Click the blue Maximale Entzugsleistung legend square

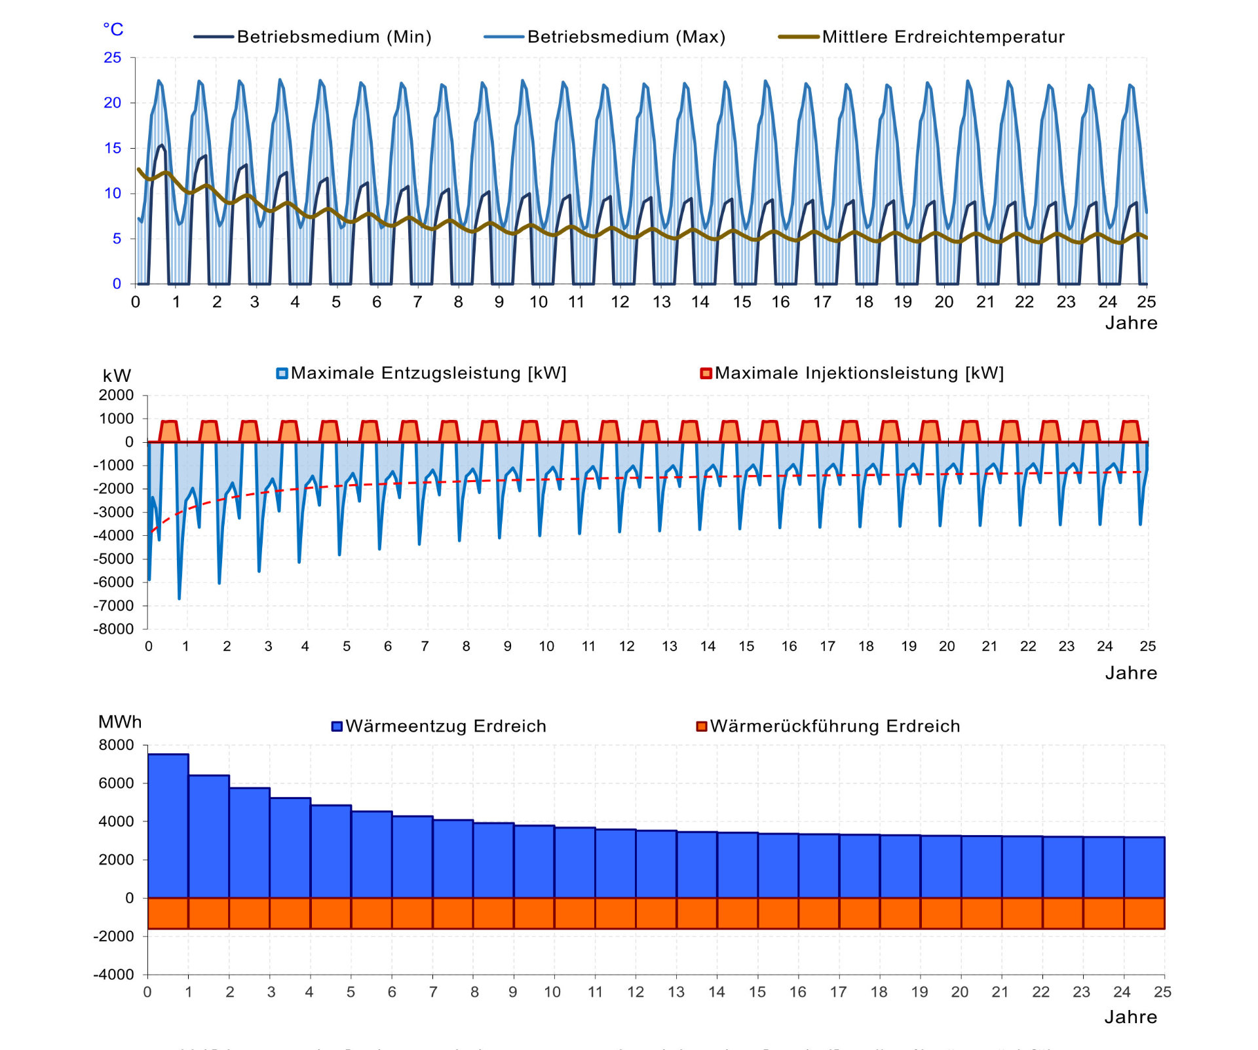[x=282, y=373]
